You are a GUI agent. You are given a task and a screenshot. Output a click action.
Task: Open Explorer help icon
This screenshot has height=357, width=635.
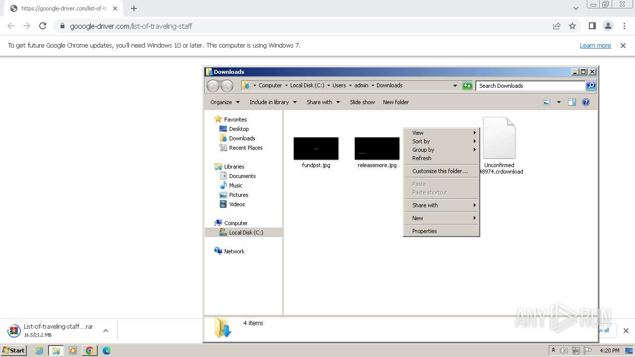pos(586,102)
